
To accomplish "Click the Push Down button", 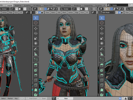I will click(x=32, y=98).
